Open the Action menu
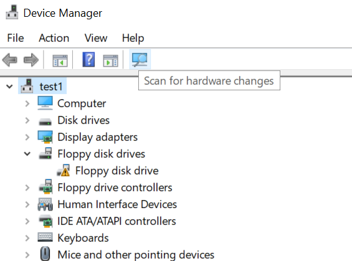 pos(54,38)
